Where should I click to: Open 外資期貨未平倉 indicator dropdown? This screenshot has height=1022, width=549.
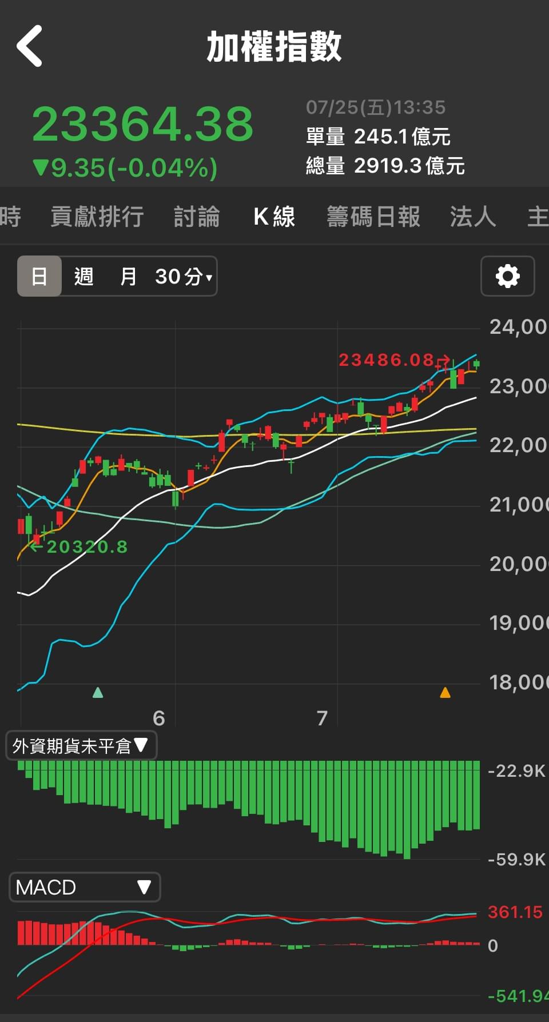[81, 745]
